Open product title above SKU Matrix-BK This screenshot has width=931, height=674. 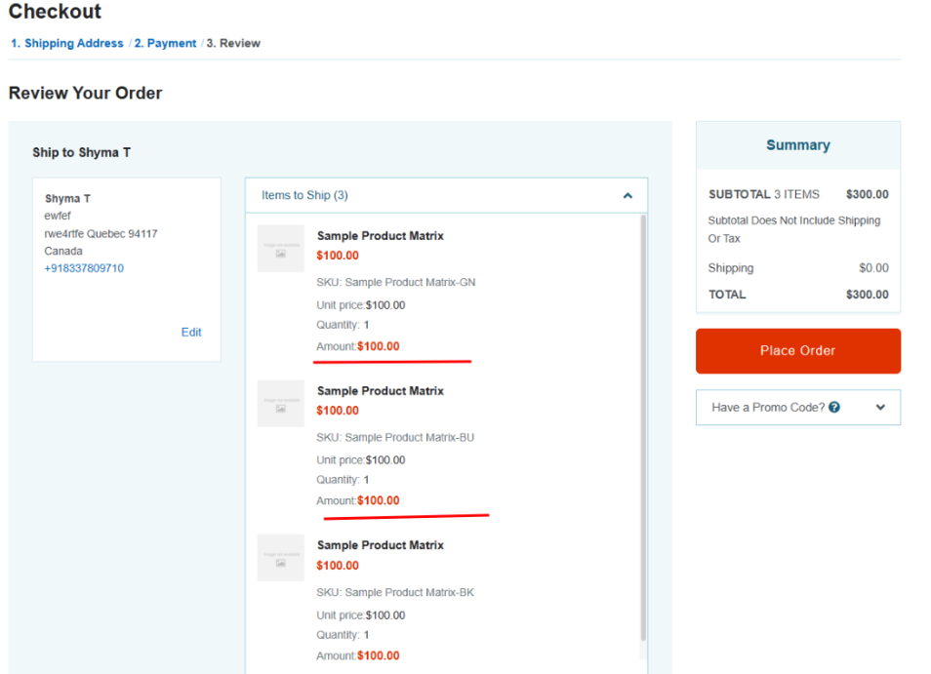[380, 545]
